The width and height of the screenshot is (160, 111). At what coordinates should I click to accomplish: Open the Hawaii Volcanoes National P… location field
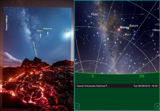coord(93,86)
